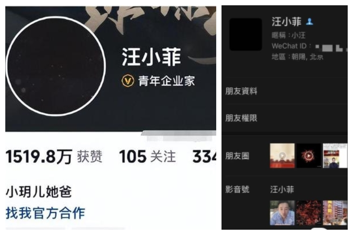Image resolution: width=353 pixels, height=235 pixels.
Task: Play the first Moments video thumbnail
Action: point(282,156)
